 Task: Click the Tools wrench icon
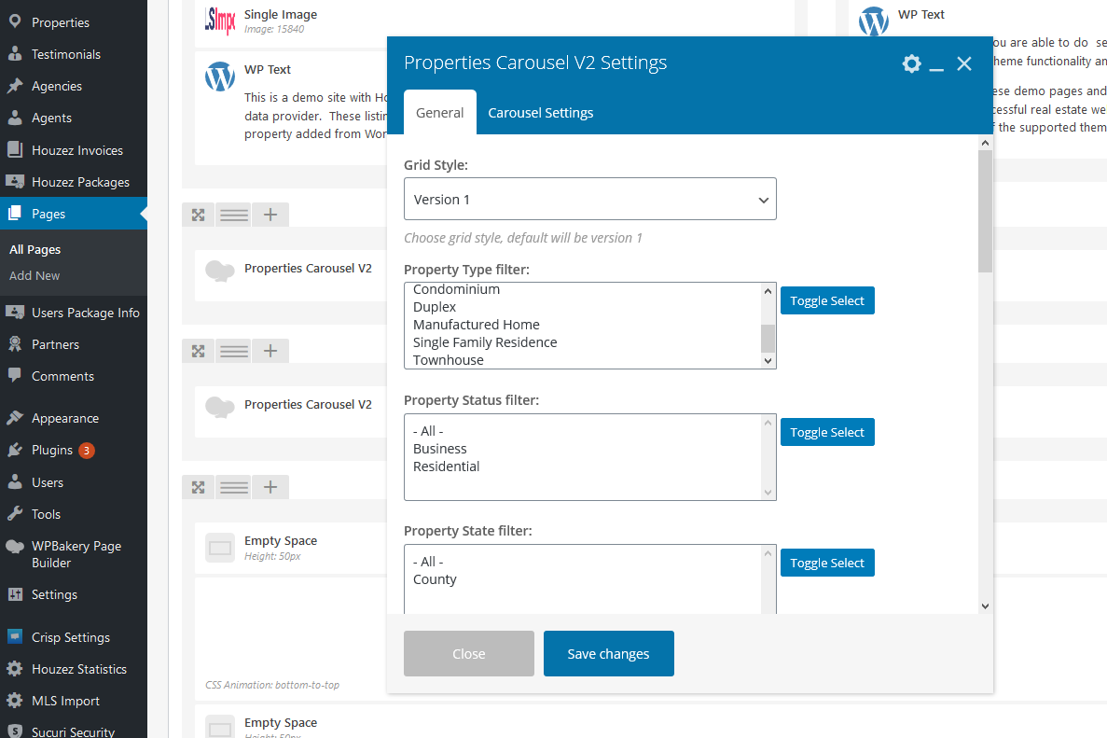click(15, 514)
